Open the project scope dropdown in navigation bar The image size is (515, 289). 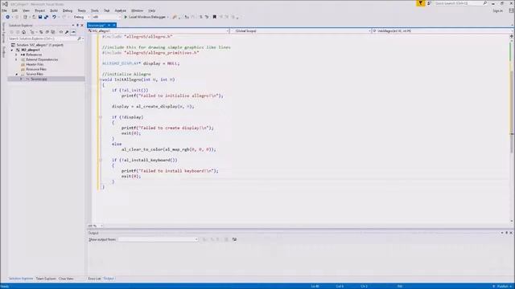point(159,31)
